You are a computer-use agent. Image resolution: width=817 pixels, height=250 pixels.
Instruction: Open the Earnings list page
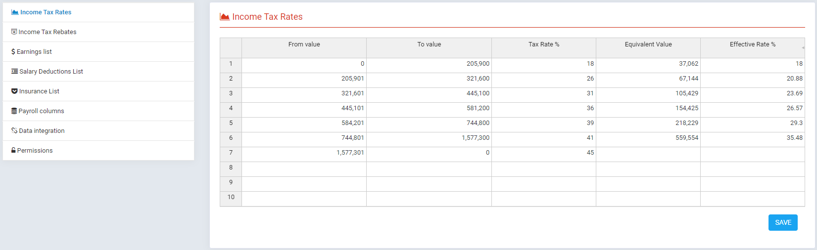tap(34, 52)
